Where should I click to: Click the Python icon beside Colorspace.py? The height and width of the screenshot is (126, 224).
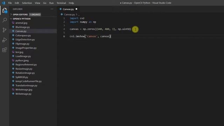coord(13,35)
